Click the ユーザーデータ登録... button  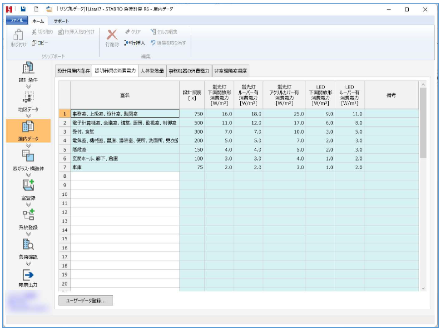[x=86, y=300]
